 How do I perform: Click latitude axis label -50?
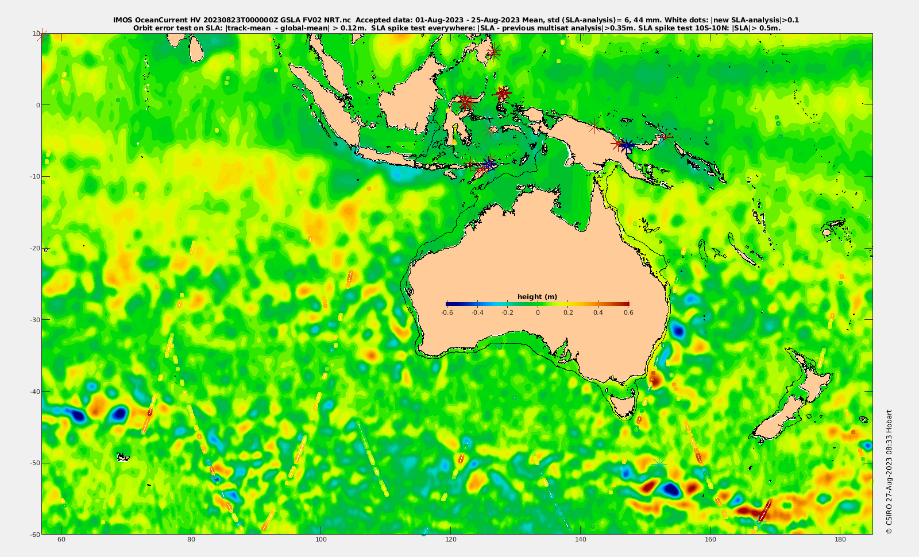pos(34,463)
